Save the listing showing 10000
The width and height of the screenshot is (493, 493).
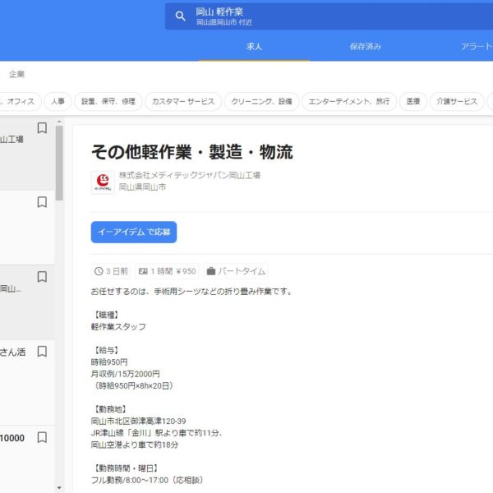pyautogui.click(x=42, y=437)
